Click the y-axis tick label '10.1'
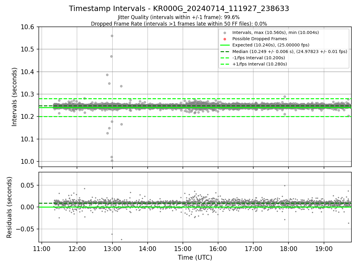This screenshot has width=358, height=268. tap(28, 139)
